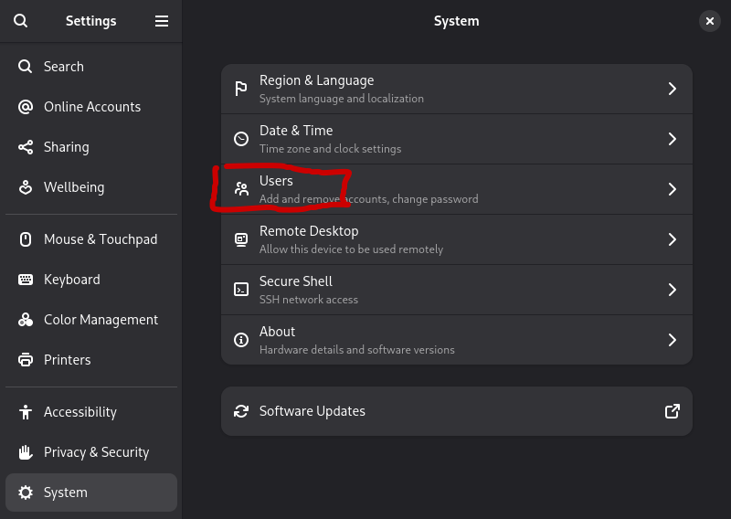Expand Date & Time chevron arrow
Viewport: 731px width, 519px height.
(672, 139)
